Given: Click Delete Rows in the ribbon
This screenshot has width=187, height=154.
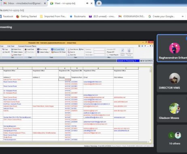Looking at the screenshot, I should 16,49.
